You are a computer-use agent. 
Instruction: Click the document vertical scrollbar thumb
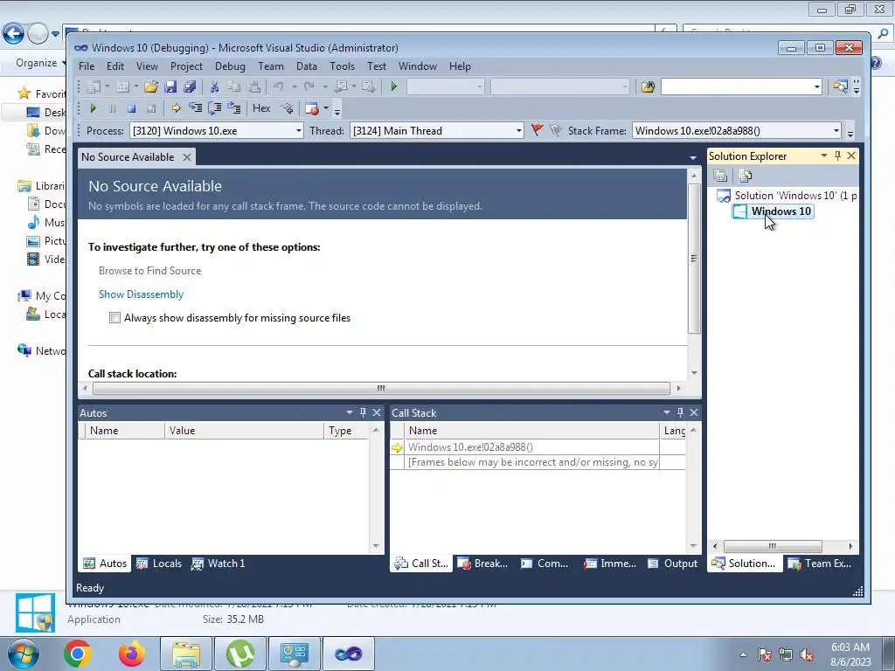[x=694, y=258]
